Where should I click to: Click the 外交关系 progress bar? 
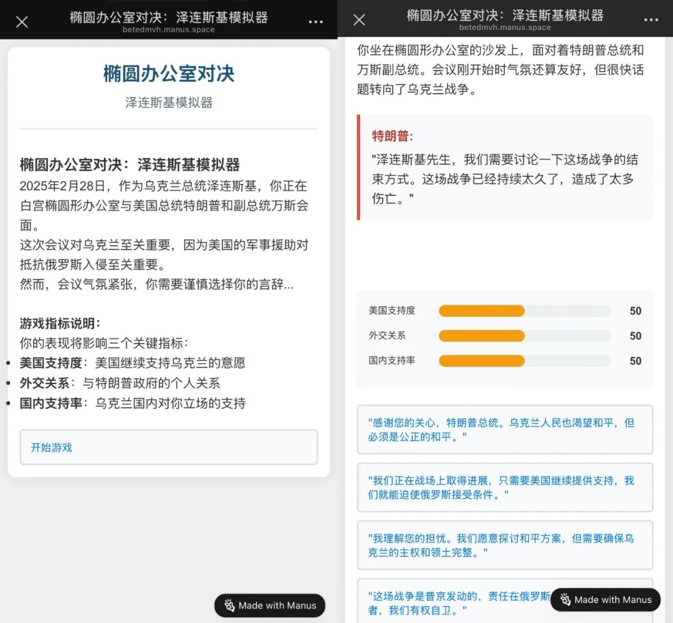point(524,336)
